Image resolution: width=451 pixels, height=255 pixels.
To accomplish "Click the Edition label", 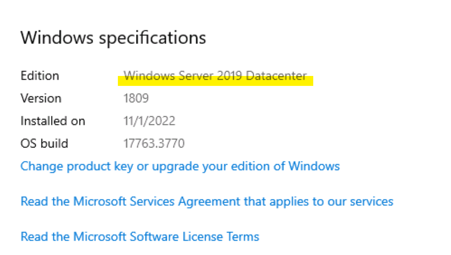I will point(40,76).
